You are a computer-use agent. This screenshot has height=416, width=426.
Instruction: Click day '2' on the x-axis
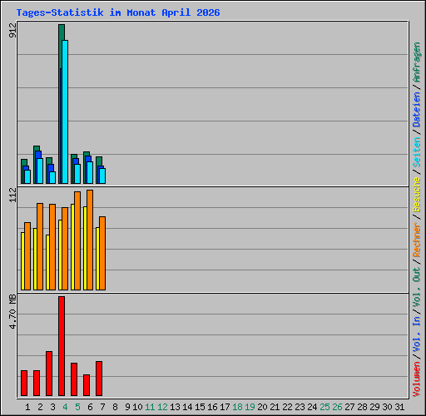[x=40, y=407]
